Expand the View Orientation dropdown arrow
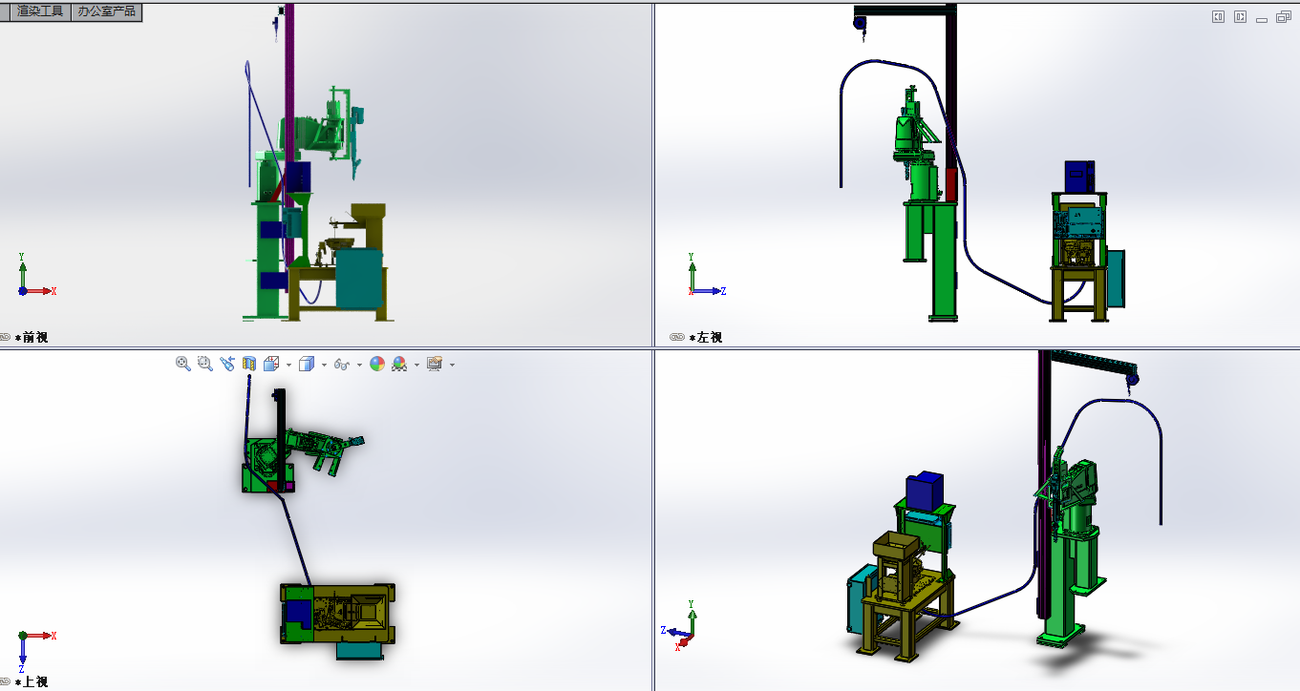This screenshot has height=691, width=1300. coord(288,365)
